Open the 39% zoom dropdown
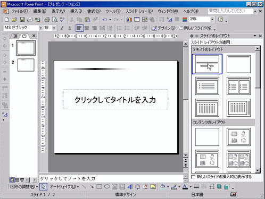Viewport: 265px width, 199px height. coord(212,19)
